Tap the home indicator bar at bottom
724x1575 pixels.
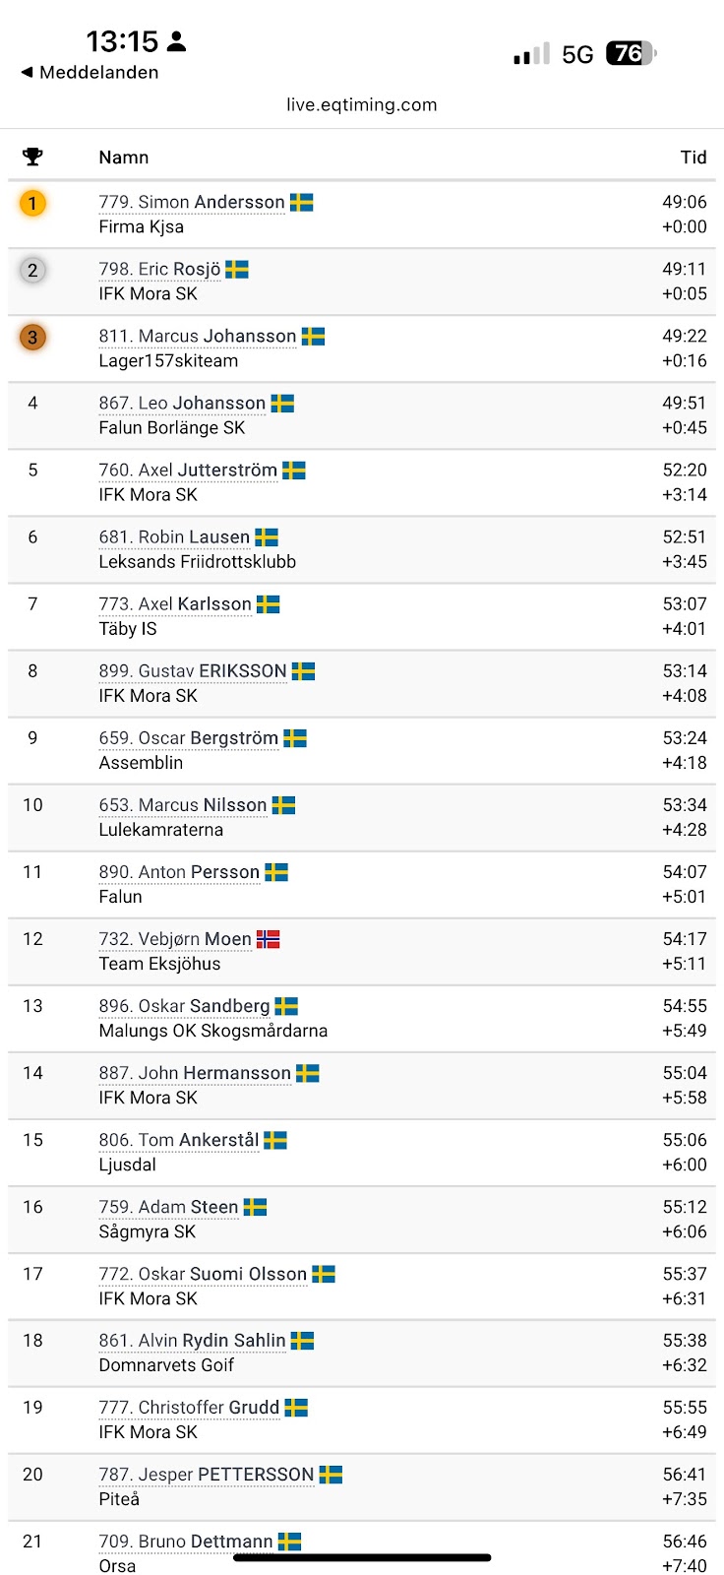click(362, 1557)
